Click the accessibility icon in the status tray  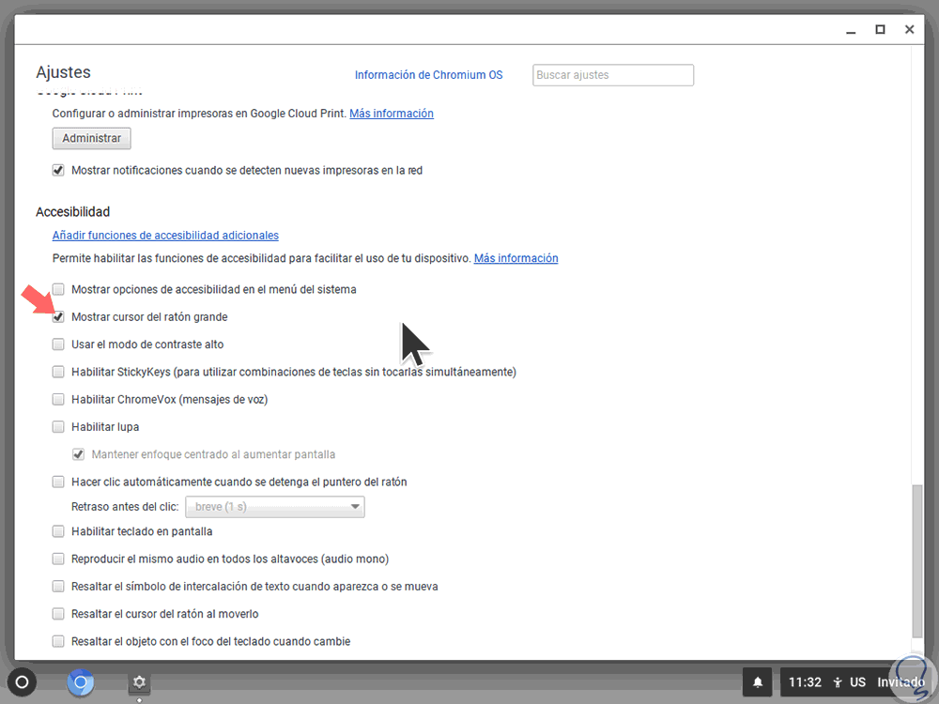click(x=838, y=682)
